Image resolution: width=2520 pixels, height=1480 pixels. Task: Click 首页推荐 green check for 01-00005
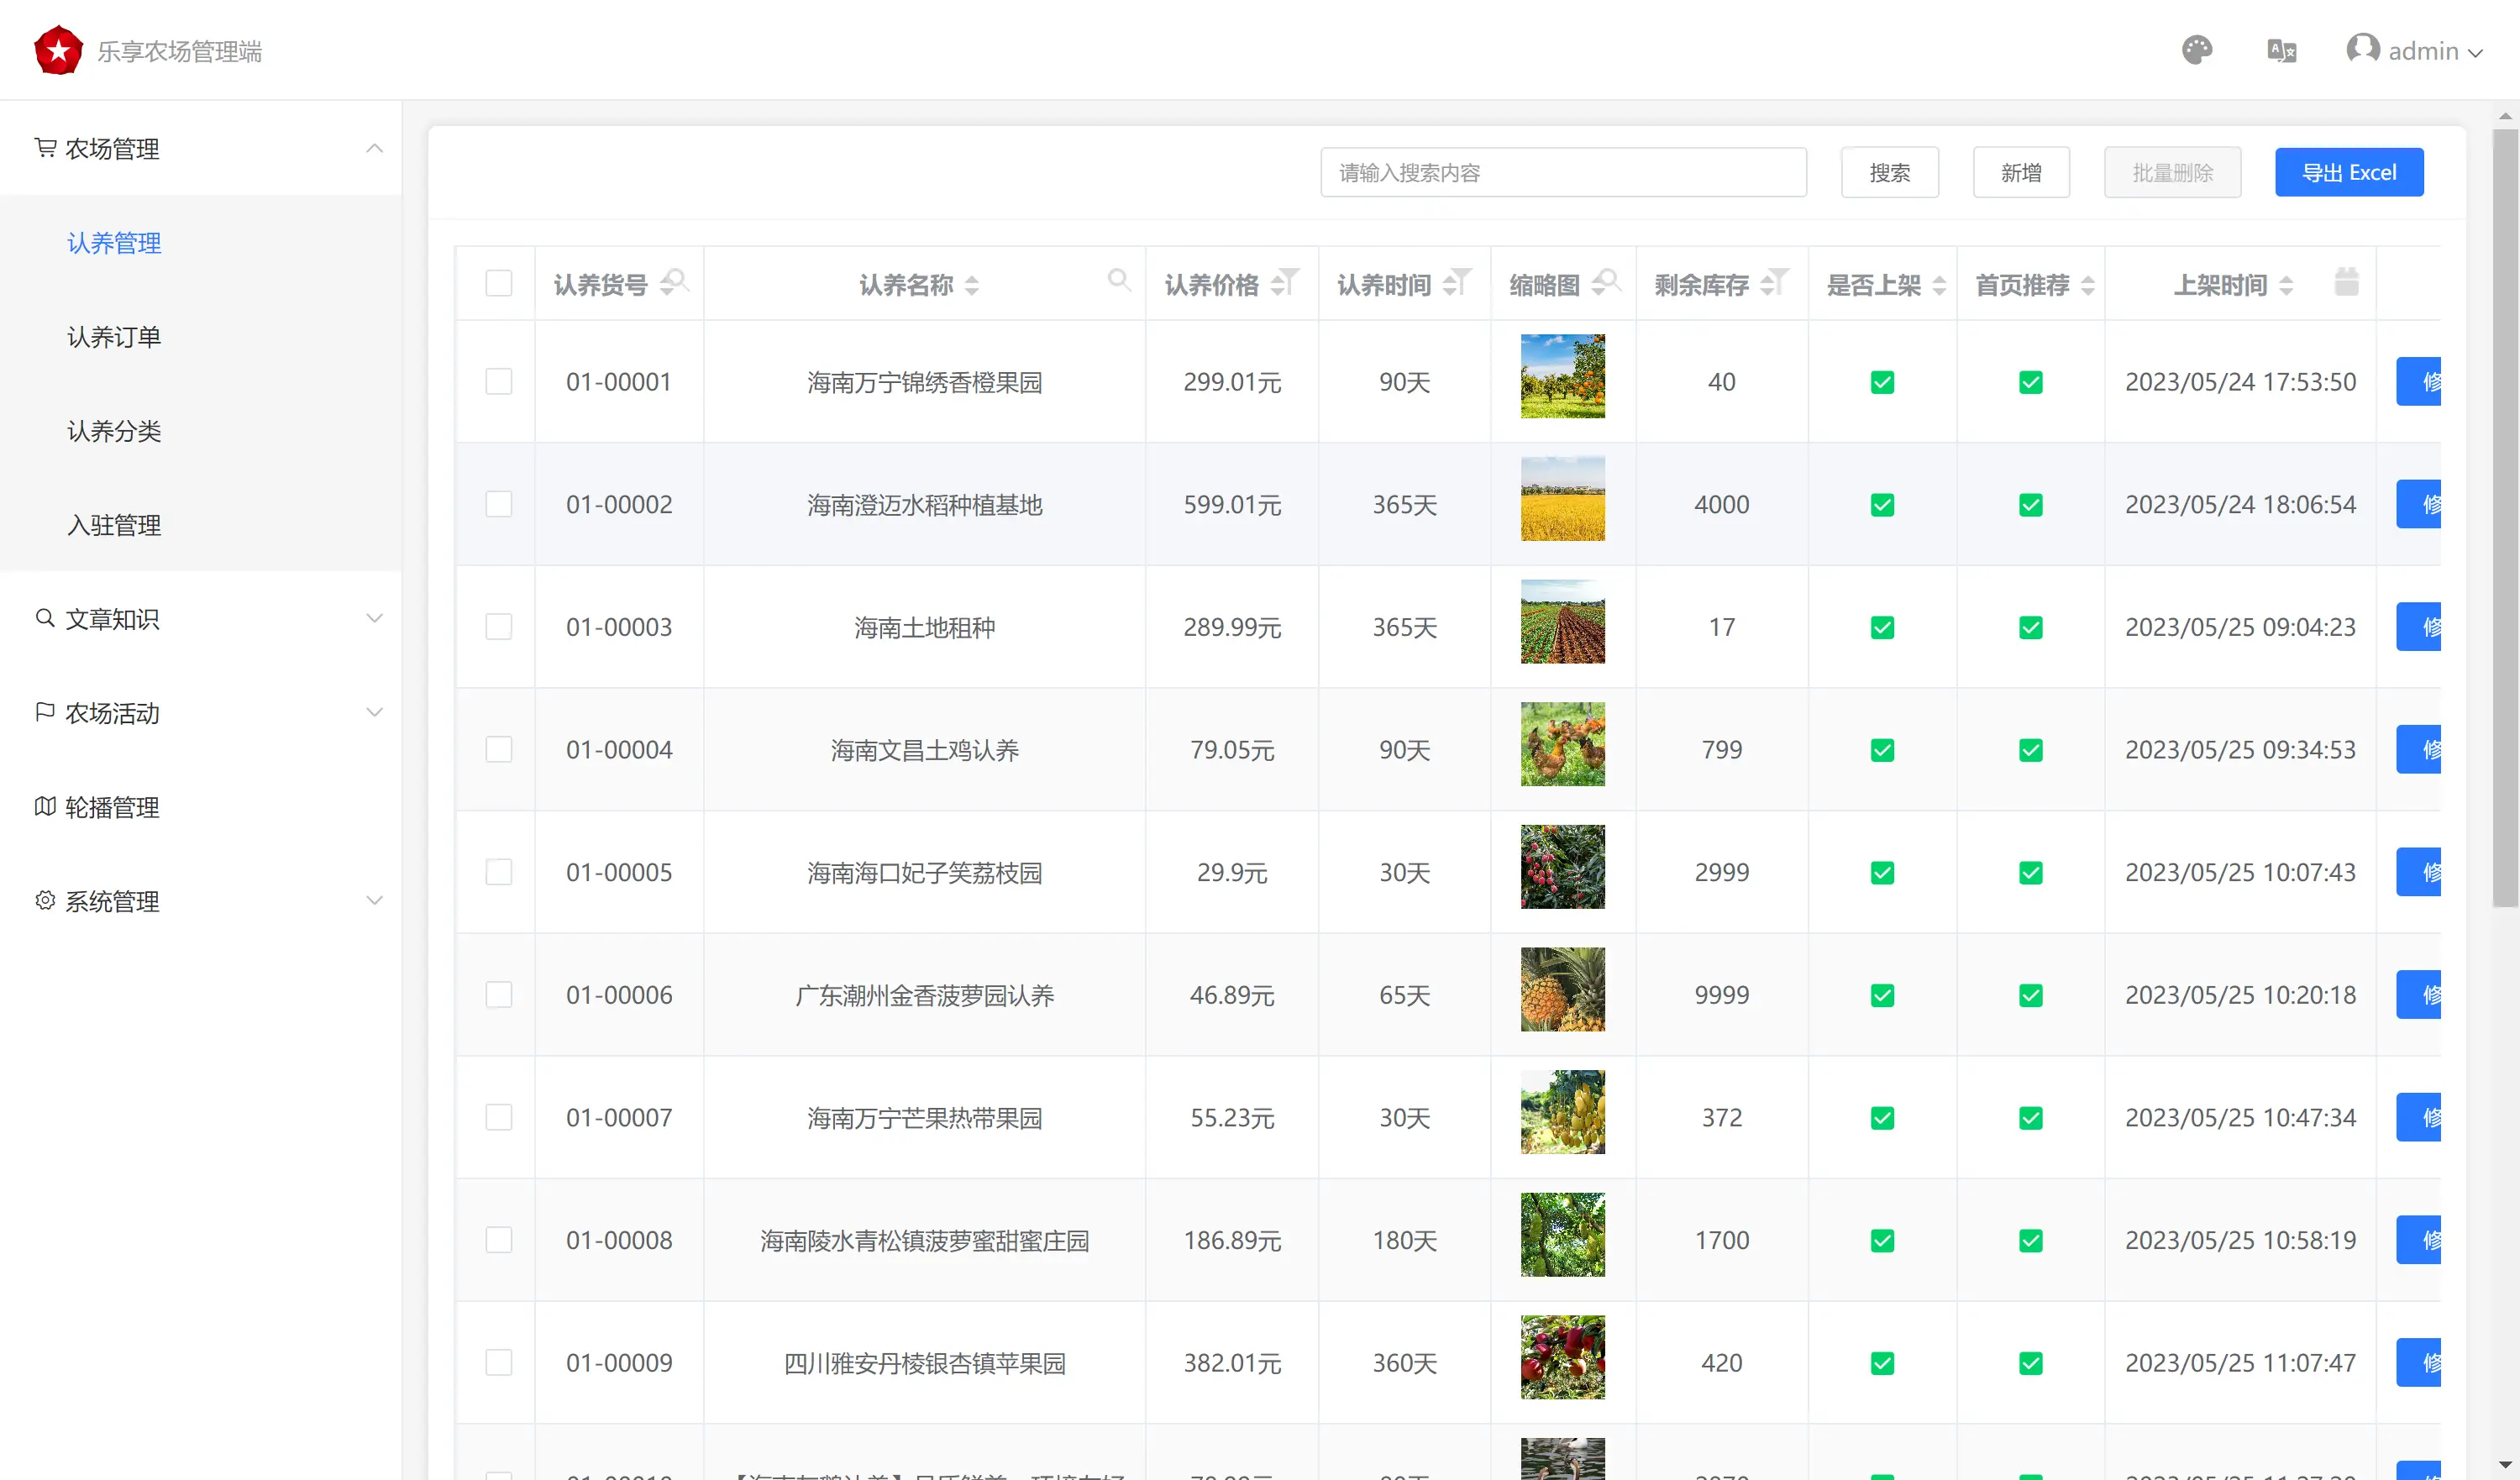point(2030,872)
